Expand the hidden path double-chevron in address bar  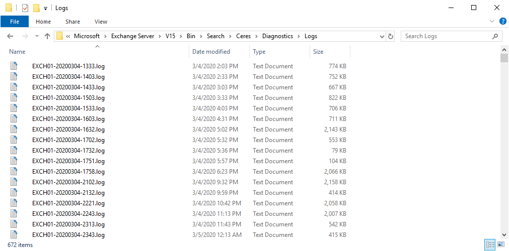point(68,36)
